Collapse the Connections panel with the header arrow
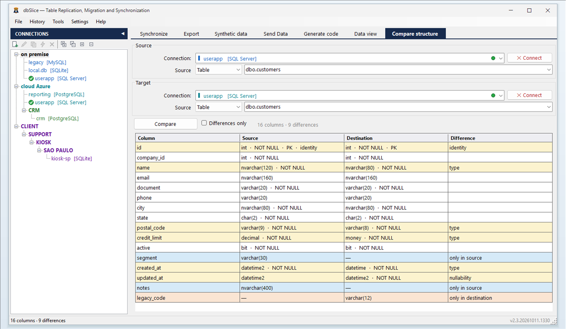The width and height of the screenshot is (566, 329). click(123, 34)
